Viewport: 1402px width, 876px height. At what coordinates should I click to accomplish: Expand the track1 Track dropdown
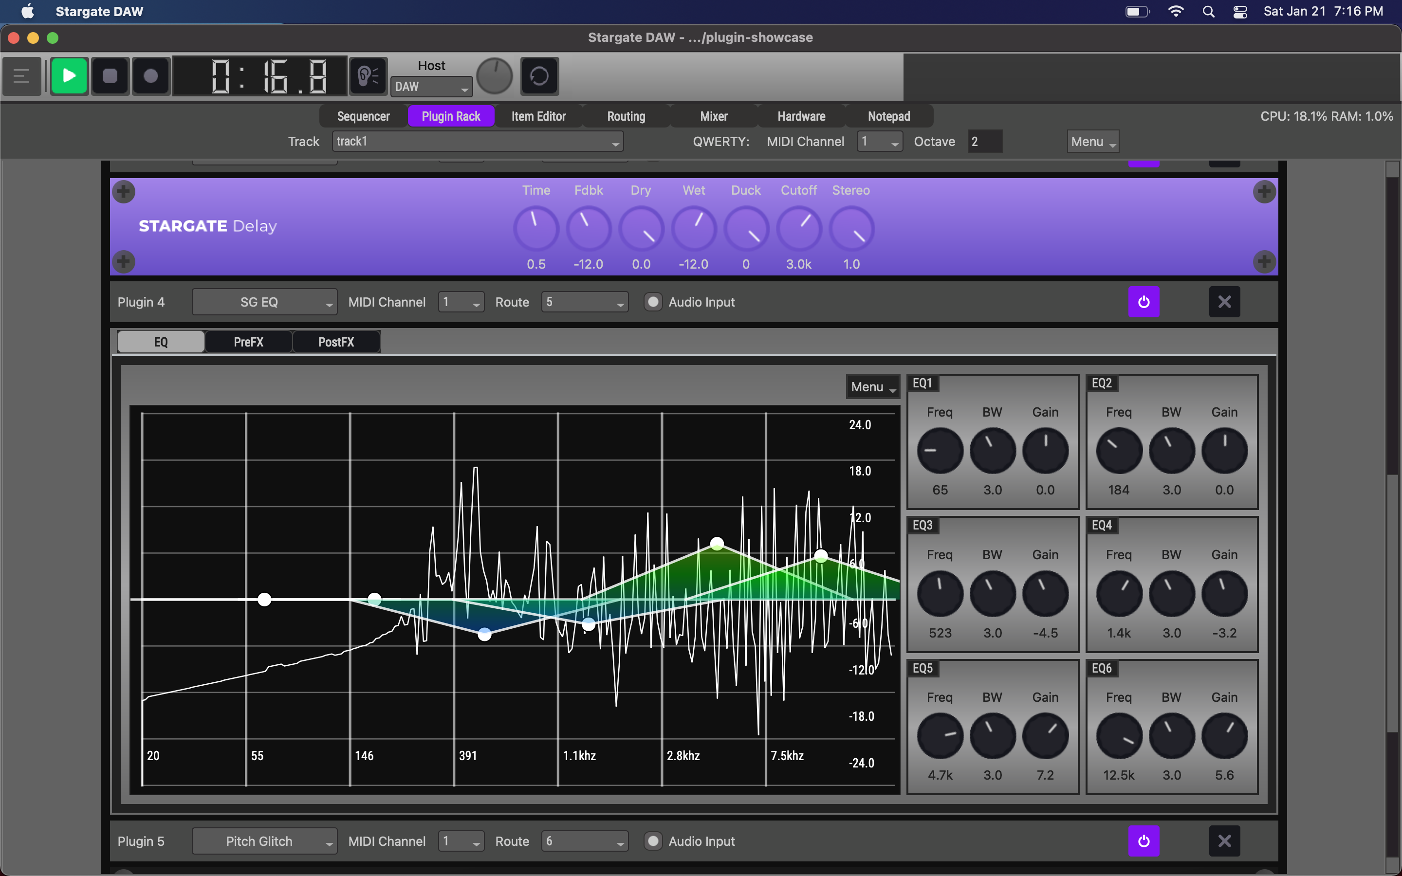[x=478, y=141]
